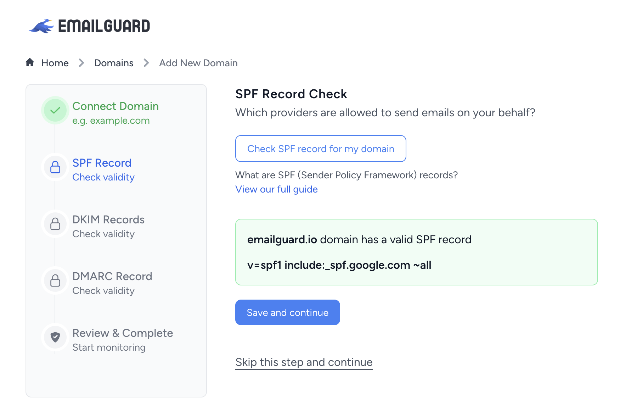This screenshot has height=412, width=637.
Task: Click the chevron after Home breadcrumb
Action: tap(81, 63)
